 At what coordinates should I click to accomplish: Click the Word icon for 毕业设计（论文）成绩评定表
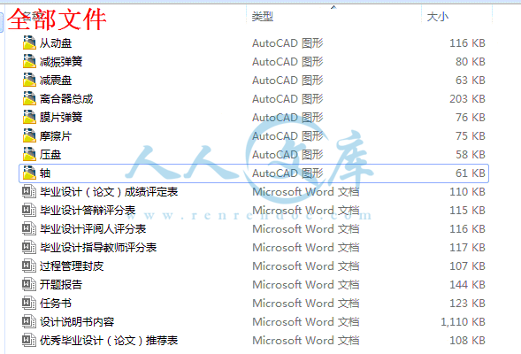coord(29,192)
